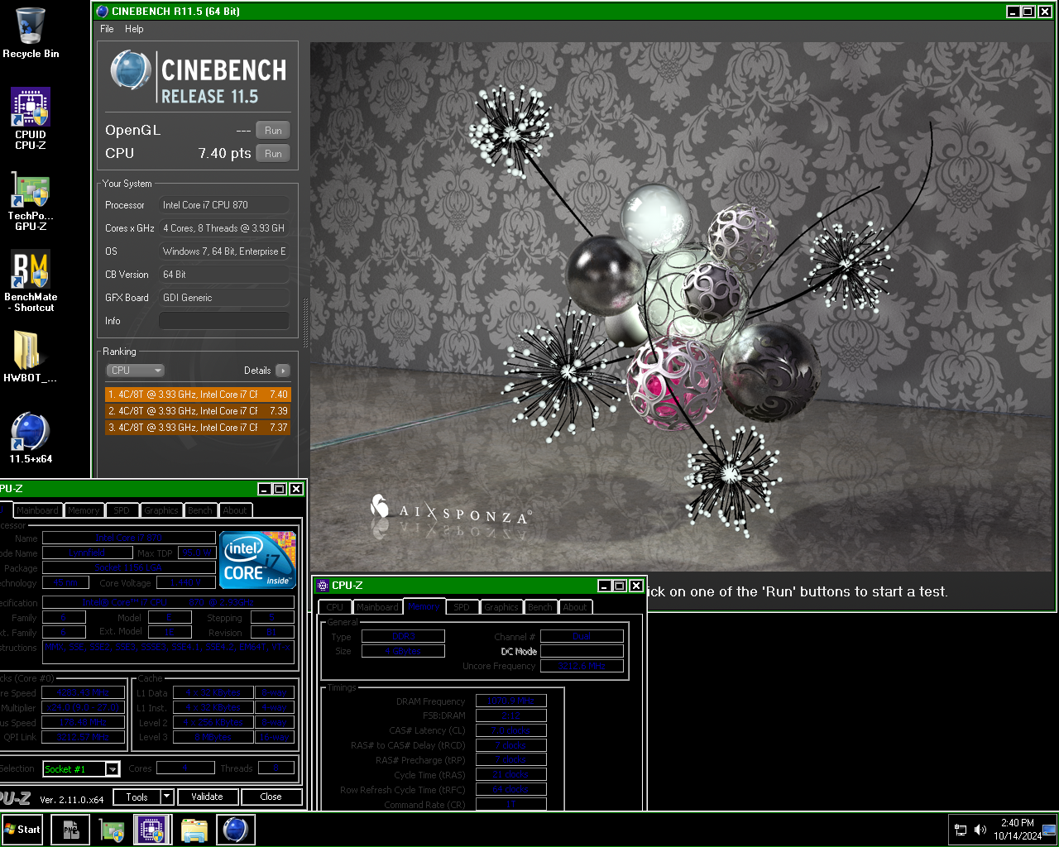Screen dimensions: 1059x847
Task: Select ranking entry scoring 7.37
Action: pos(198,428)
